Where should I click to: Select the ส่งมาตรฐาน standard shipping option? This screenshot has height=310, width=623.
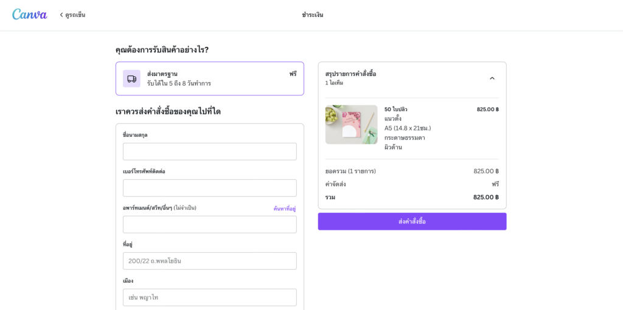click(210, 78)
